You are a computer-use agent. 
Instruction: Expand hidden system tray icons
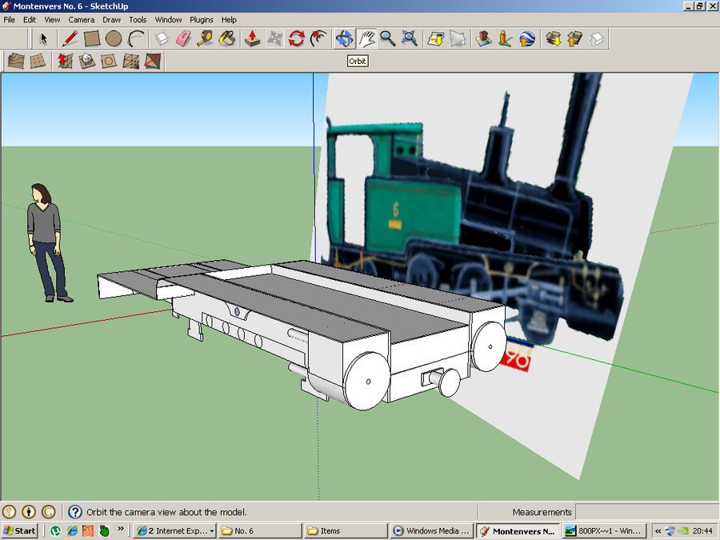658,531
